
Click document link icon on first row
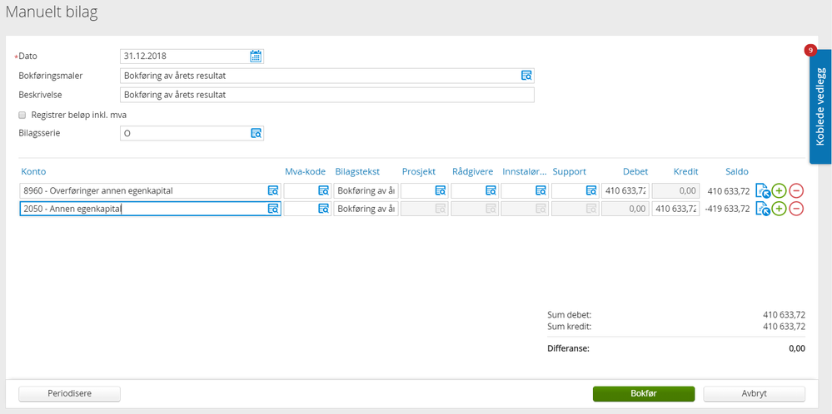[763, 190]
